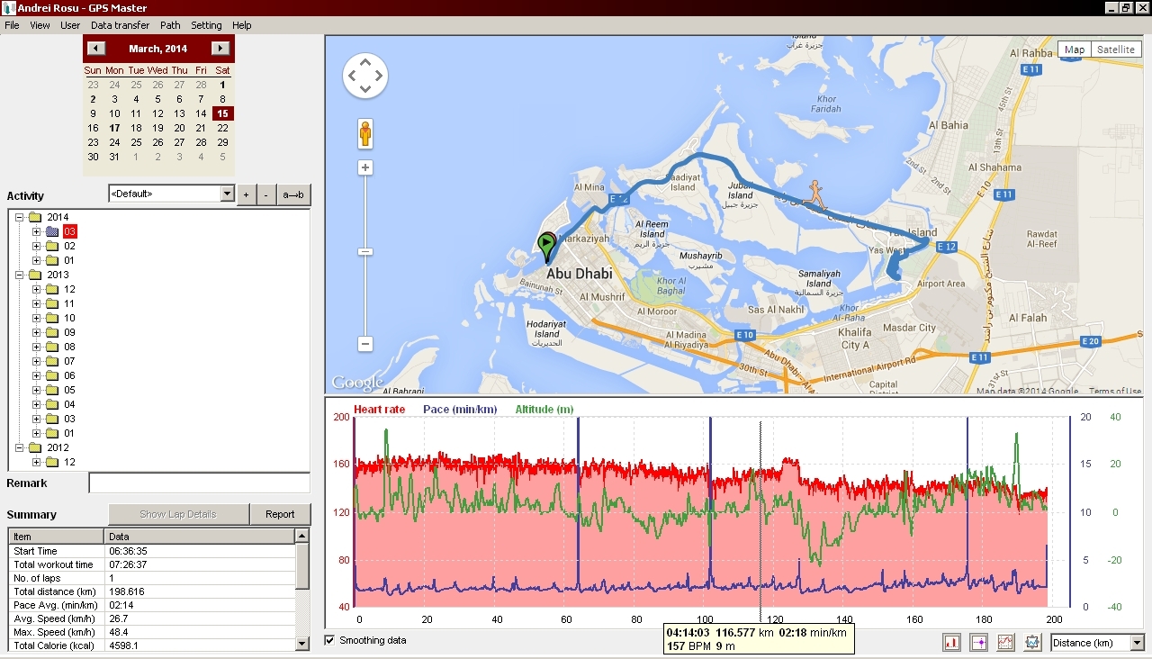Click the map zoom slider handle

365,252
